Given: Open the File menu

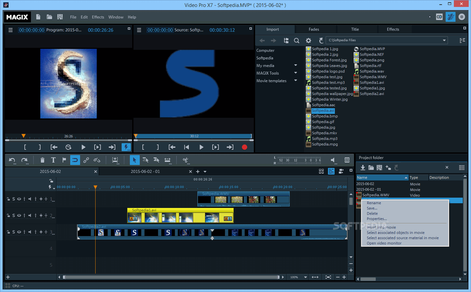Looking at the screenshot, I should [73, 17].
